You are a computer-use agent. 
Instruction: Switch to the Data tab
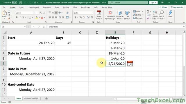point(57,7)
